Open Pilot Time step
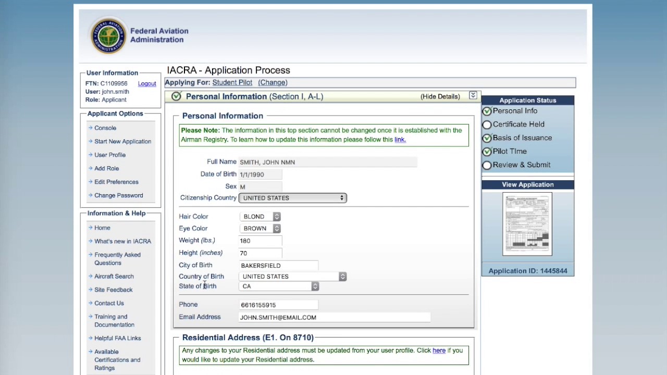Viewport: 667px width, 375px height. click(510, 152)
